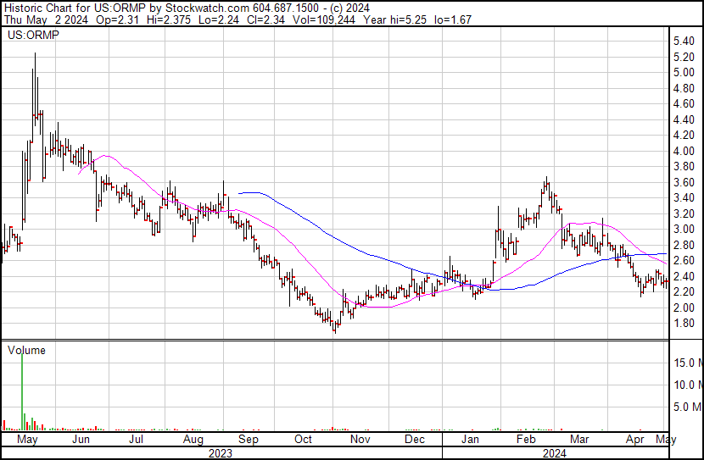Image resolution: width=704 pixels, height=460 pixels.
Task: Select the Oct month label on timeline
Action: [x=303, y=441]
